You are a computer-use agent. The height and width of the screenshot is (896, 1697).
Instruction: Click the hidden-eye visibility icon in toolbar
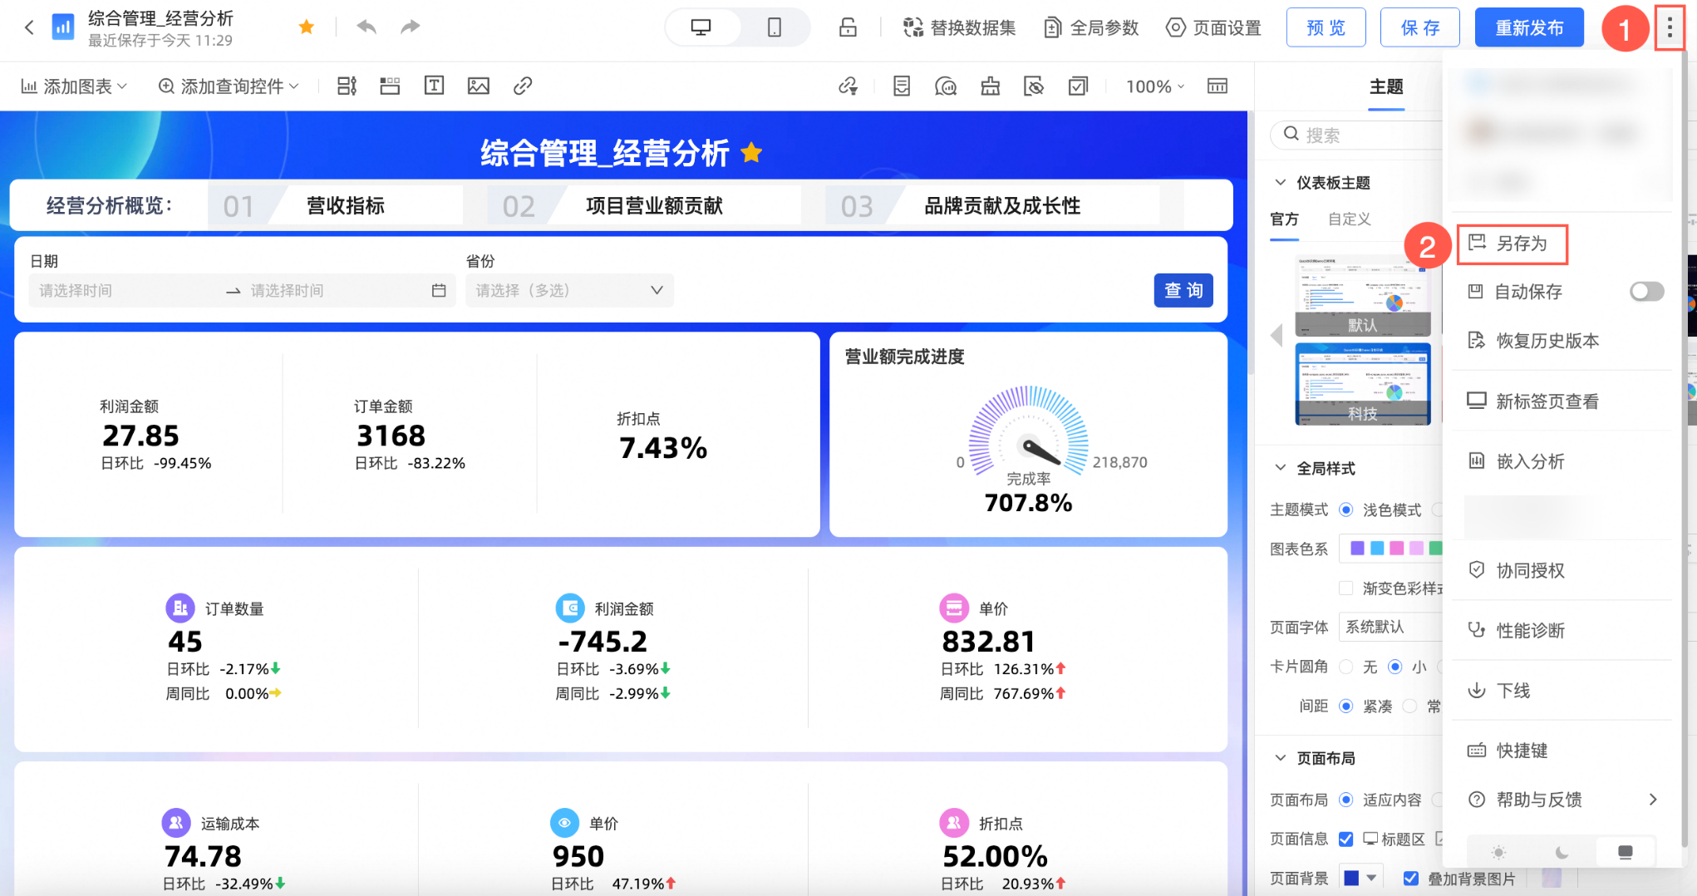(1034, 86)
